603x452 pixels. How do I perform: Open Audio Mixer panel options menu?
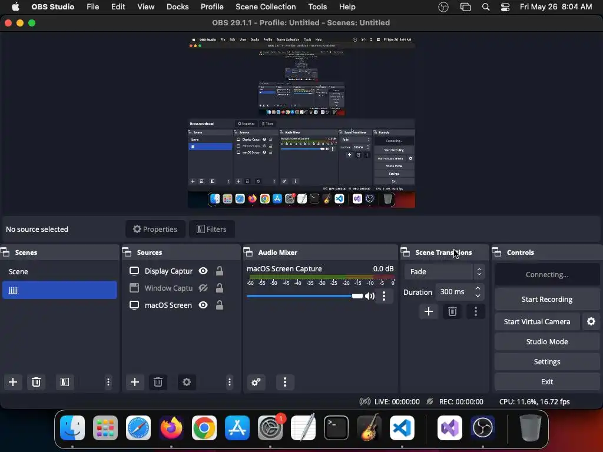pos(285,382)
